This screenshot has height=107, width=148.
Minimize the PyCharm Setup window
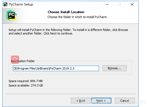107,4
